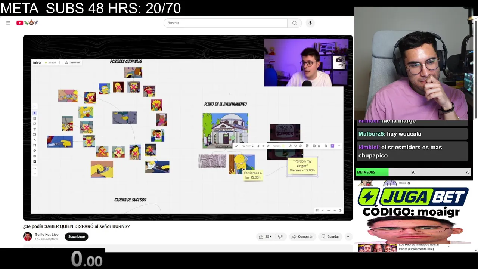Open the Miro frames map icon
The height and width of the screenshot is (269, 478).
[317, 210]
